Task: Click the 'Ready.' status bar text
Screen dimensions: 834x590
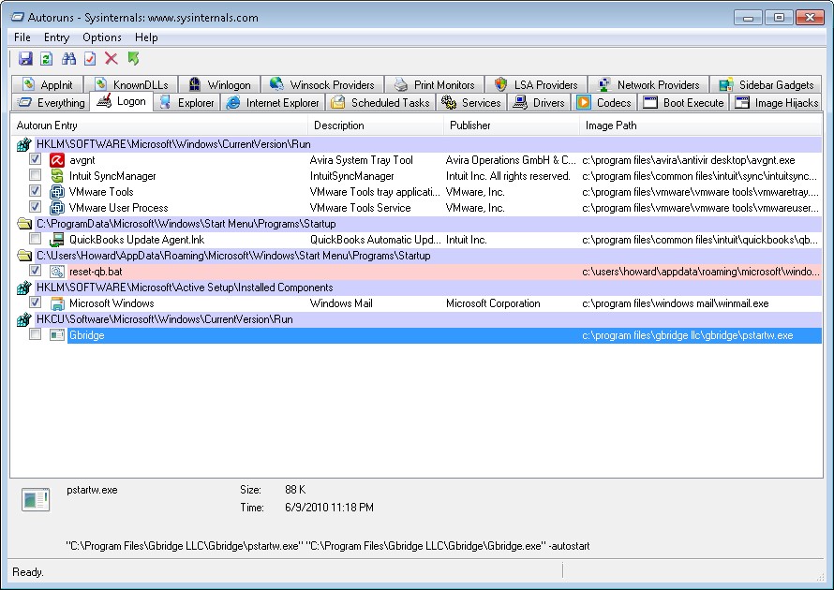Action: 28,572
